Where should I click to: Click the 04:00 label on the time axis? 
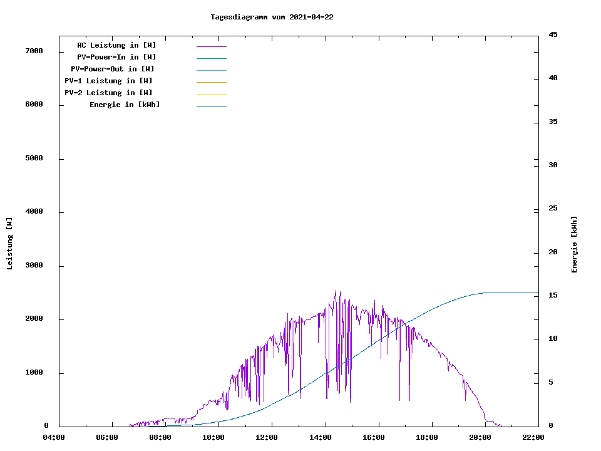click(x=54, y=437)
